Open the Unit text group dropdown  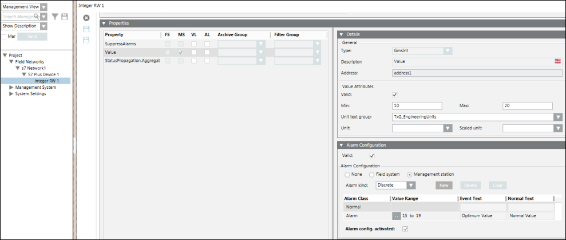557,117
